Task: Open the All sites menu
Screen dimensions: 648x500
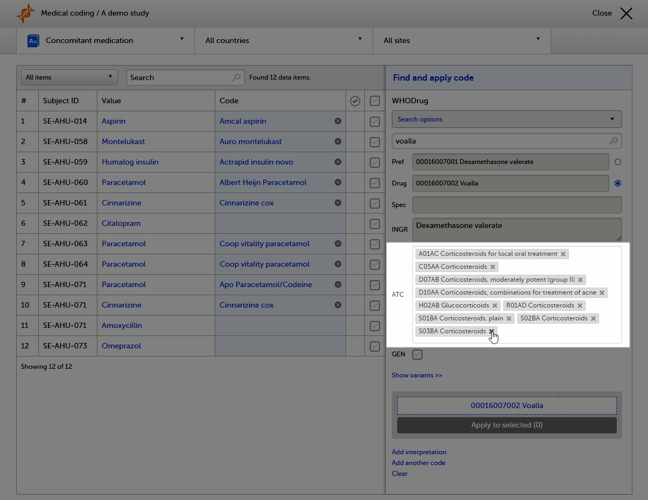Action: 461,40
